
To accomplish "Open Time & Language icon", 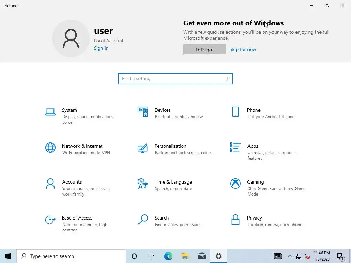I will click(x=143, y=184).
